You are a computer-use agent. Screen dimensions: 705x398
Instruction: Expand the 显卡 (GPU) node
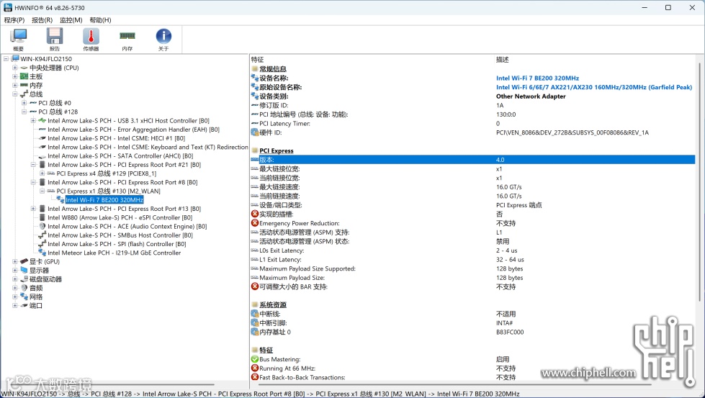[x=15, y=261]
